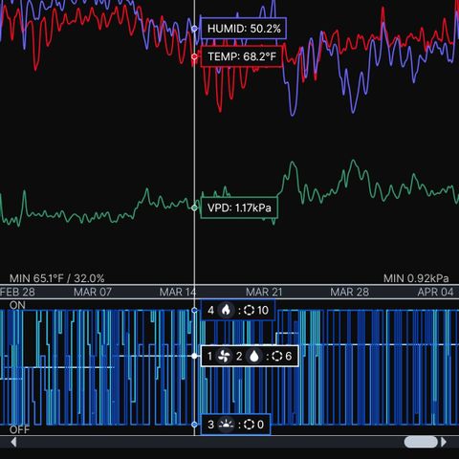Select the TEMP: 68.2°F tooltip label
Screen dimensions: 459x459
pos(242,56)
